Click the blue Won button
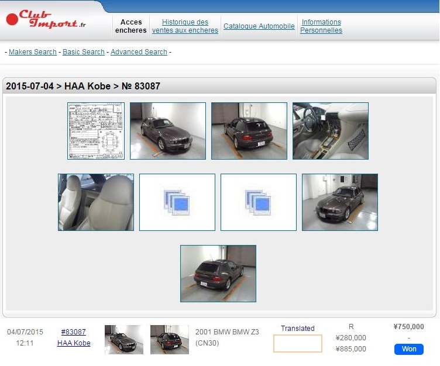Viewport: 440px width, 366px height. (x=409, y=349)
